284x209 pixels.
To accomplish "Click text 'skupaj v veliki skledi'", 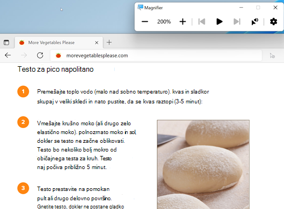I will pos(62,102).
